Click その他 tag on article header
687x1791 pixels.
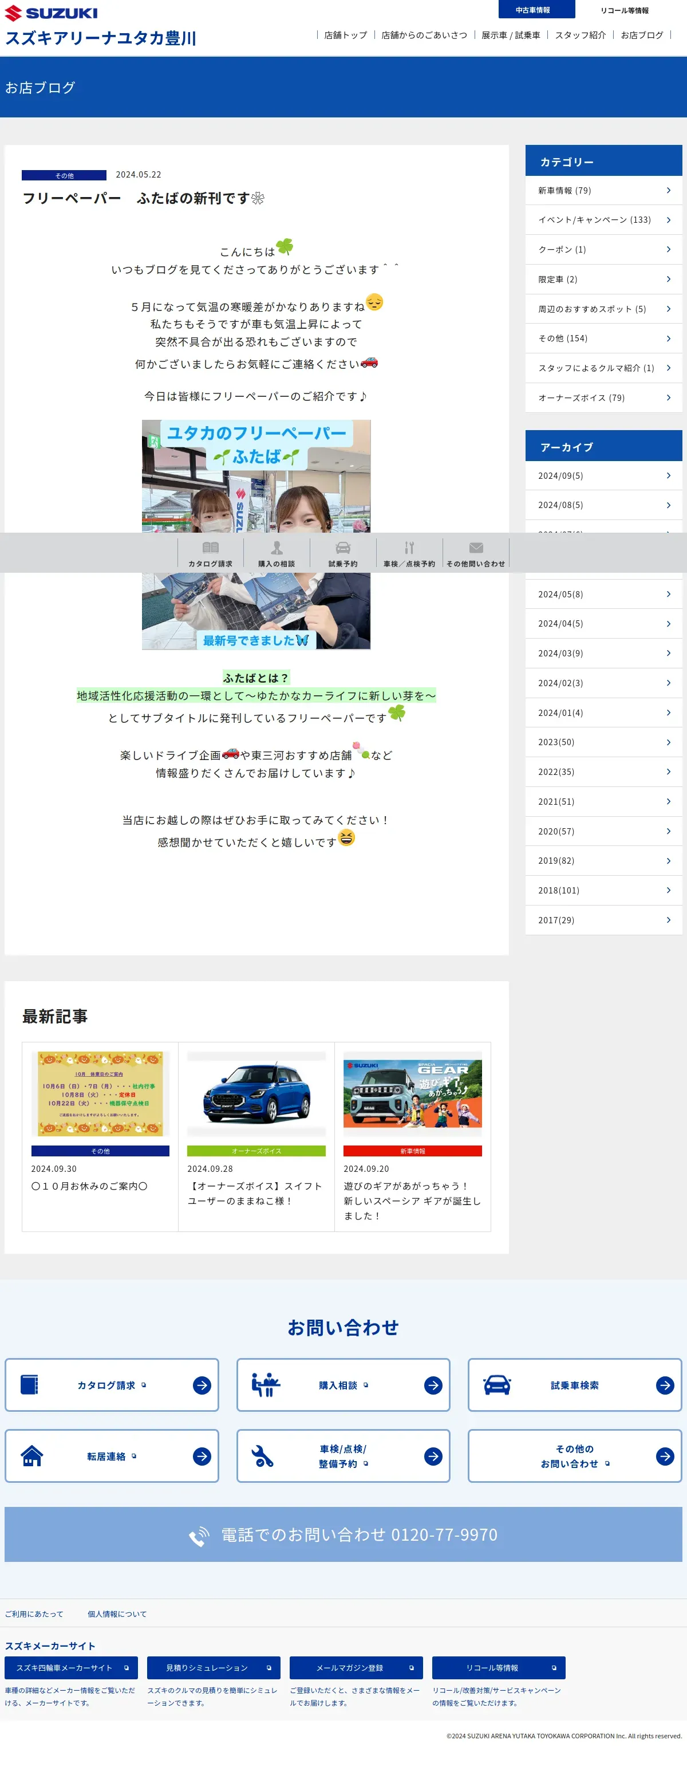pos(64,175)
